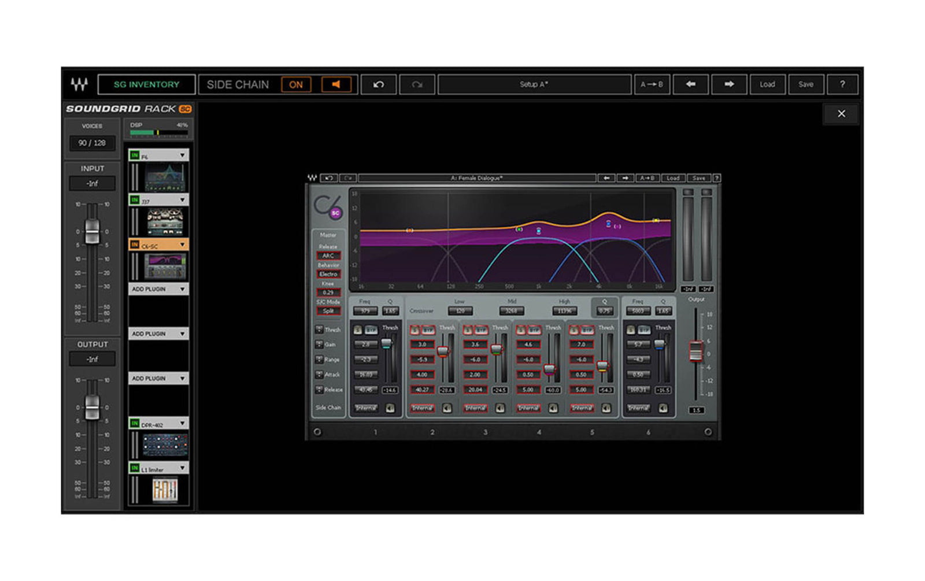
Task: Open band 1 Internal side chain selector
Action: coord(367,408)
